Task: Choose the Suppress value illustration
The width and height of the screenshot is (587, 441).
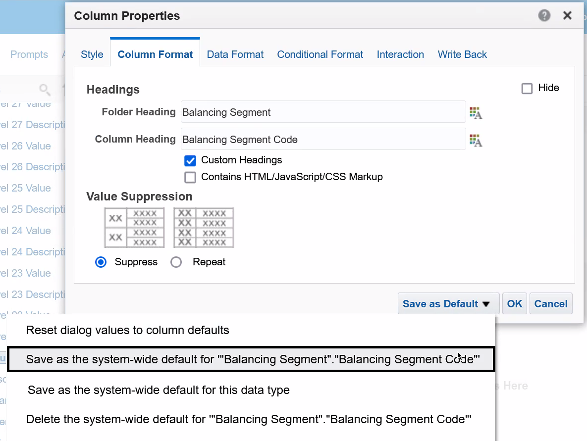Action: point(134,228)
